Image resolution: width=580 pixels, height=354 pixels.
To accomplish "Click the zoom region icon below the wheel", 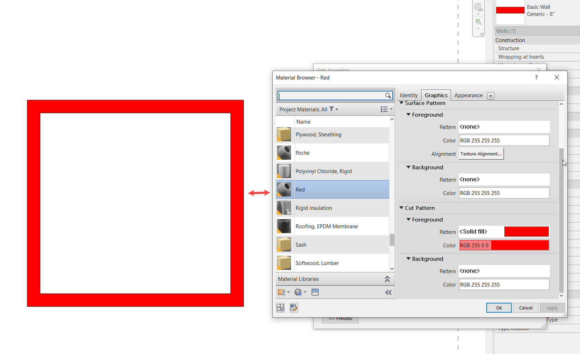I will coord(478,22).
